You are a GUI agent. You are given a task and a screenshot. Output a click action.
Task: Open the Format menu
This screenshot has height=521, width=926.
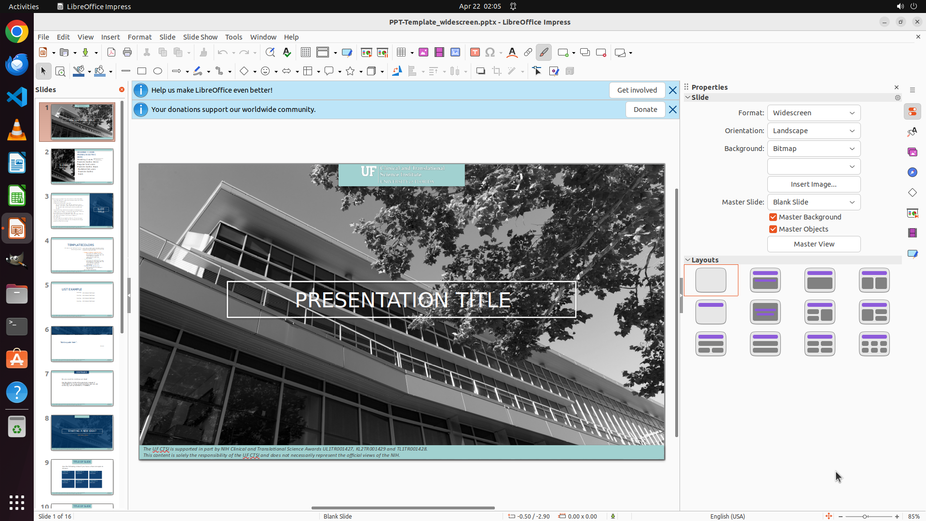pos(139,37)
